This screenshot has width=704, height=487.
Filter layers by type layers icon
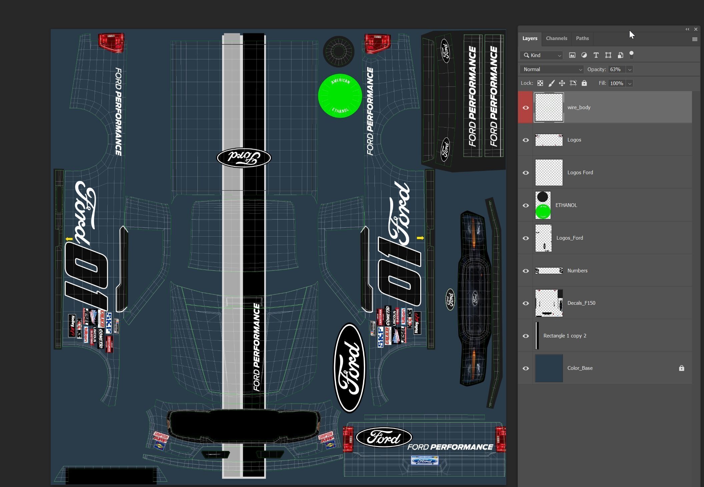[x=596, y=55]
